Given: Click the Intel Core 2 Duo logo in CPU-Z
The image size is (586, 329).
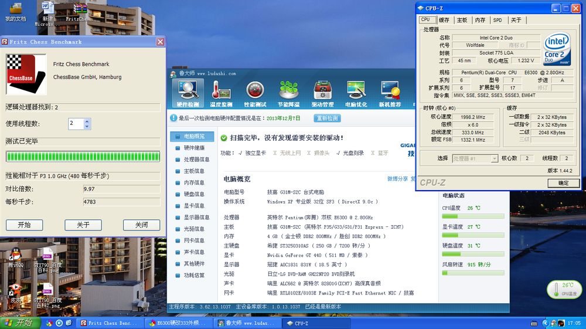Looking at the screenshot, I should pos(557,49).
